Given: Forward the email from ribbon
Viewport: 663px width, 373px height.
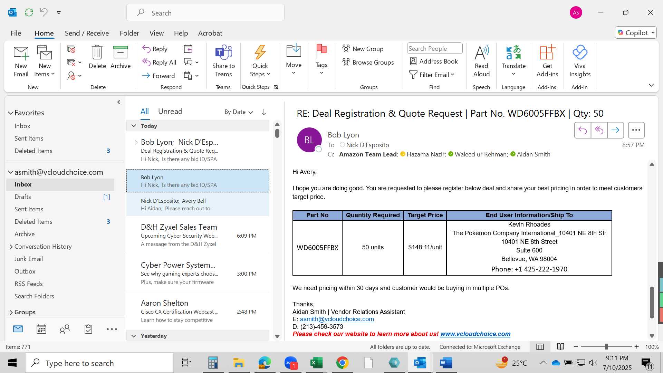Looking at the screenshot, I should tap(158, 76).
